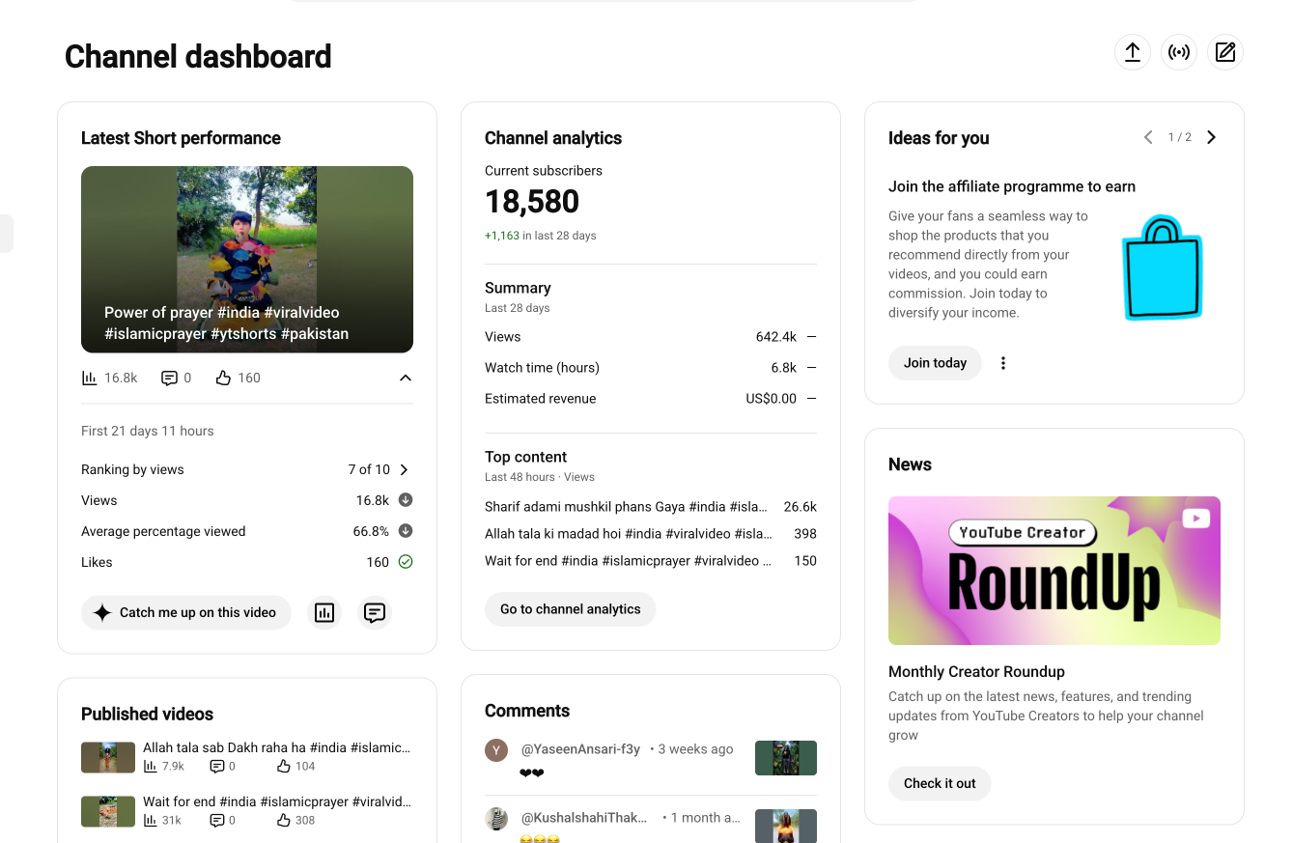Screen dimensions: 1293x843
Task: Click @YaseenAnsari-f3y avatar
Action: pyautogui.click(x=496, y=750)
